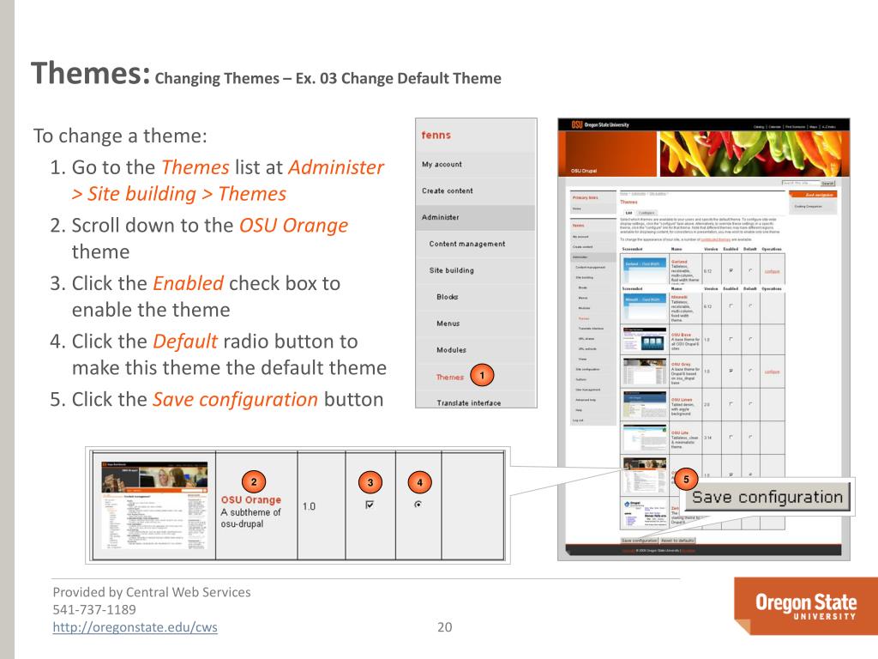Click the Book navigation block header
878x659 pixels.
tap(813, 195)
